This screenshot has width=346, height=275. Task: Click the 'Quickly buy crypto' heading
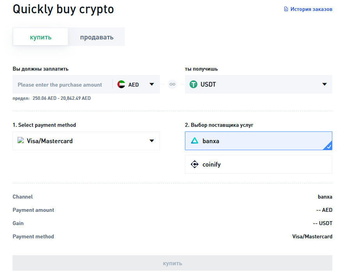coord(63,9)
